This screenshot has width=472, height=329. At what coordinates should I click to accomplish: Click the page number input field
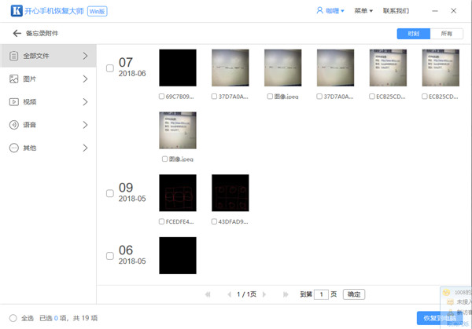(321, 294)
